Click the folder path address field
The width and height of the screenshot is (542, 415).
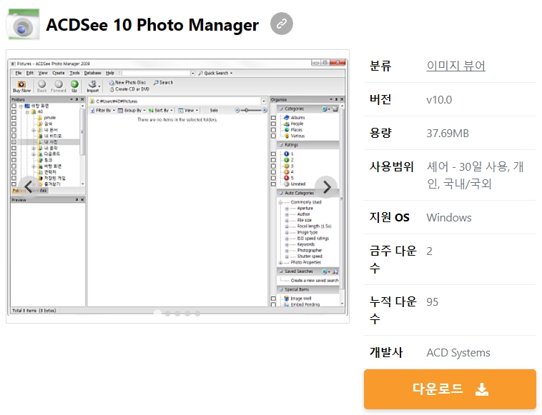(177, 101)
